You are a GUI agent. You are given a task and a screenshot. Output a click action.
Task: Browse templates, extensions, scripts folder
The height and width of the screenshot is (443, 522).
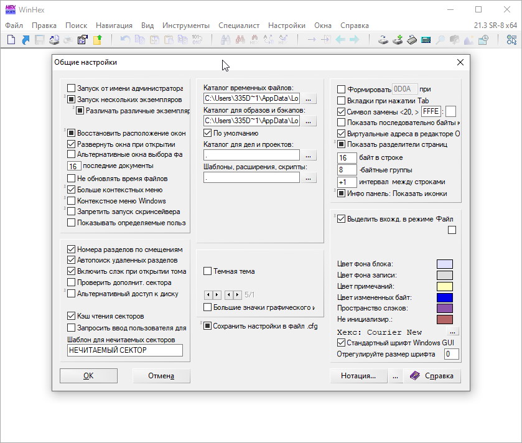(308, 178)
